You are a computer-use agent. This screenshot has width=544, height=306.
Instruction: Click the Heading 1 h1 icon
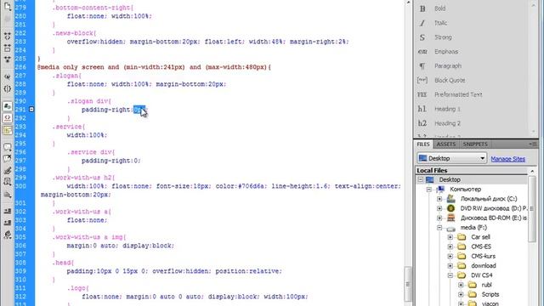[x=422, y=109]
